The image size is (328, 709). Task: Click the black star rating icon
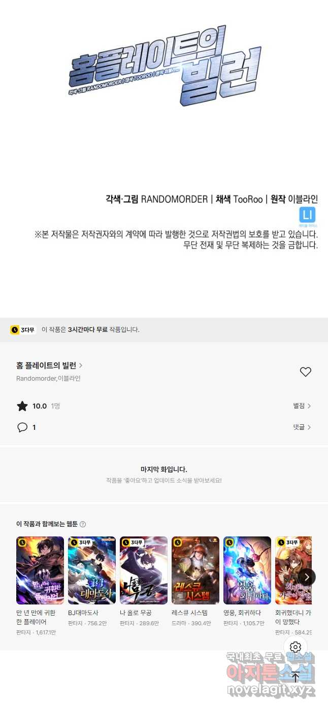pos(22,406)
